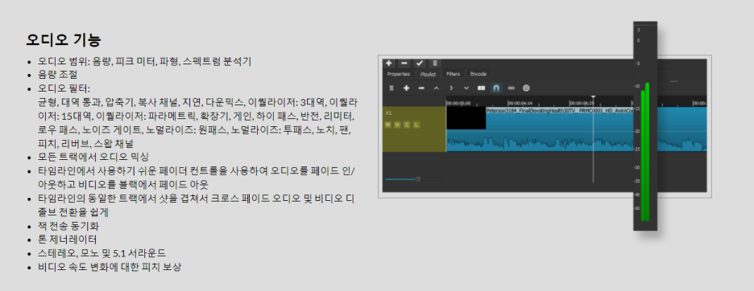Click '모든 트랙에서 오디오 믹싱' bullet
This screenshot has height=291, width=754.
(x=93, y=157)
